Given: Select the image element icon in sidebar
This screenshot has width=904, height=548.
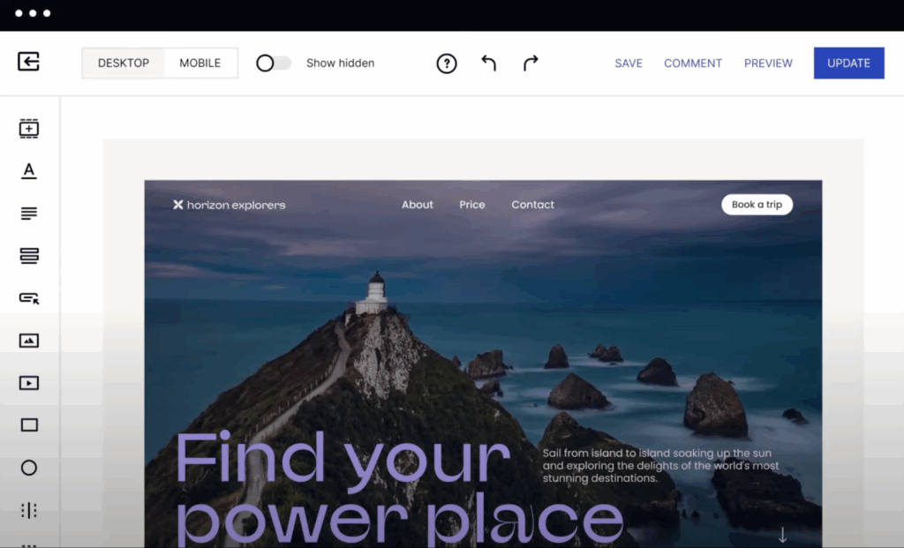Looking at the screenshot, I should tap(29, 341).
